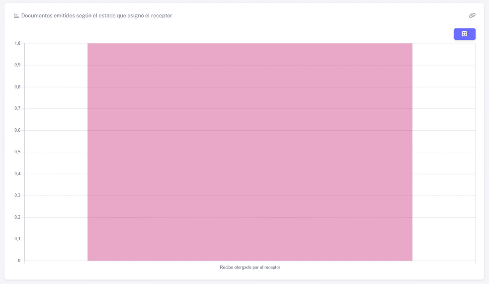Click the word 'receptor' in the chart title
Viewport: 489px width, 284px height.
pos(162,15)
